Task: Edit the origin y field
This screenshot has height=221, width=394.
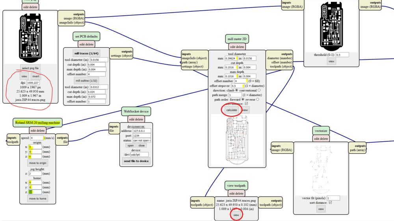Action: tap(35, 152)
